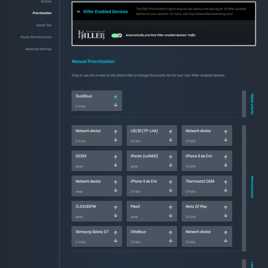Raise priority of Moto Z2 Play

click(x=226, y=208)
